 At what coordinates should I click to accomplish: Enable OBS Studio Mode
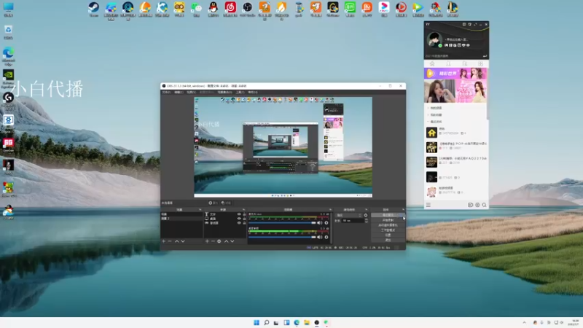[x=388, y=230]
